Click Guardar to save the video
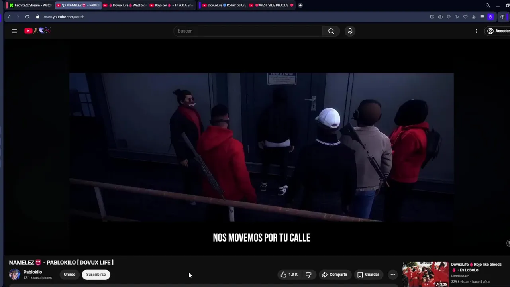510x287 pixels. (x=368, y=274)
